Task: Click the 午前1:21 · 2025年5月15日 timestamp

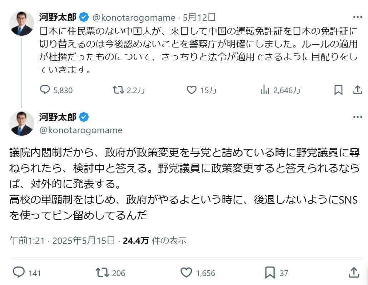Action: (62, 241)
